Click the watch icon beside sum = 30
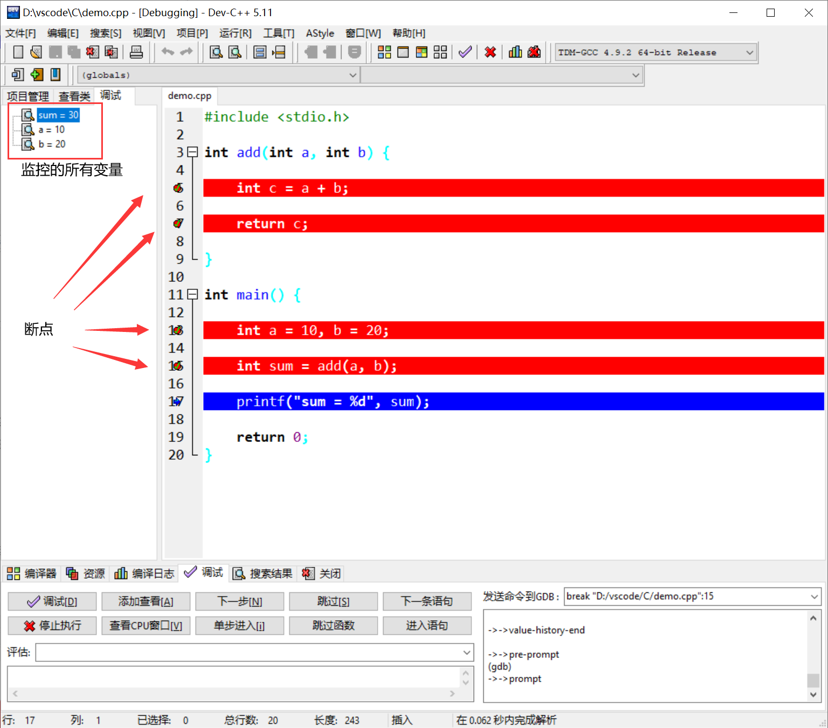The width and height of the screenshot is (828, 728). 28,115
